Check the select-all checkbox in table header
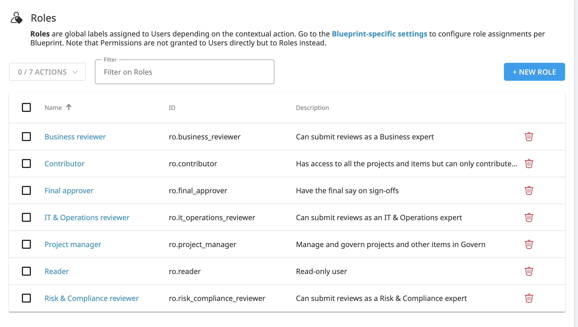This screenshot has height=327, width=578. click(26, 107)
